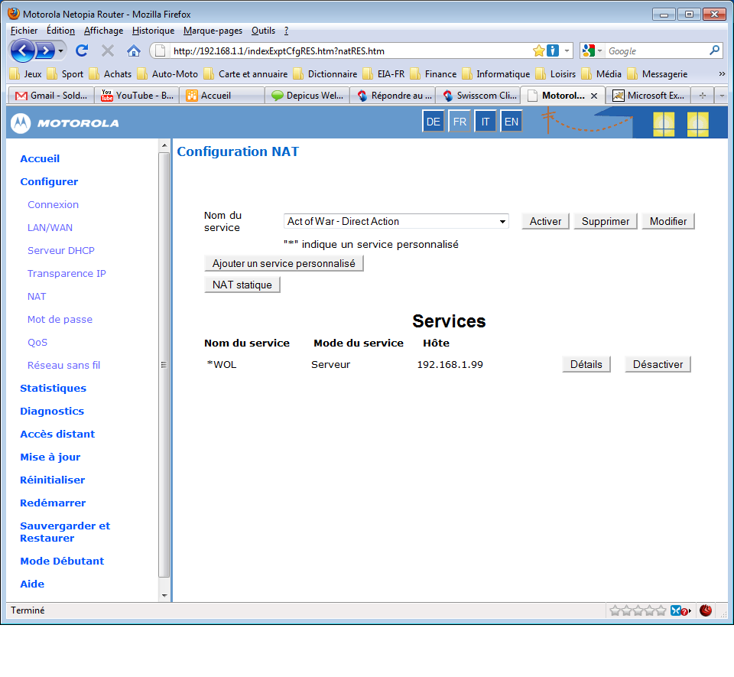This screenshot has width=734, height=677.
Task: Go to the browser home page icon
Action: click(134, 51)
